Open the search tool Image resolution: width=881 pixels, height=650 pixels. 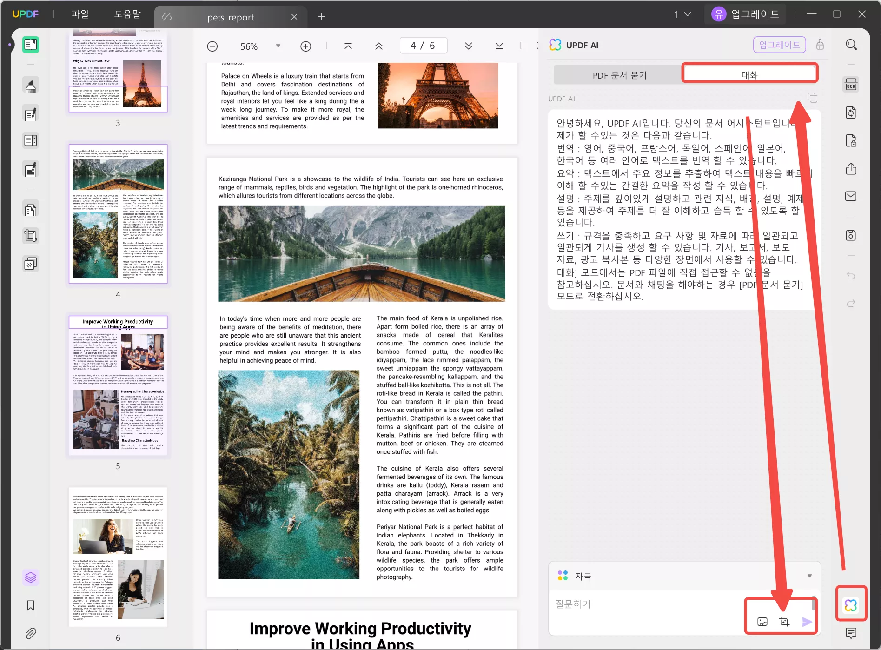[852, 44]
